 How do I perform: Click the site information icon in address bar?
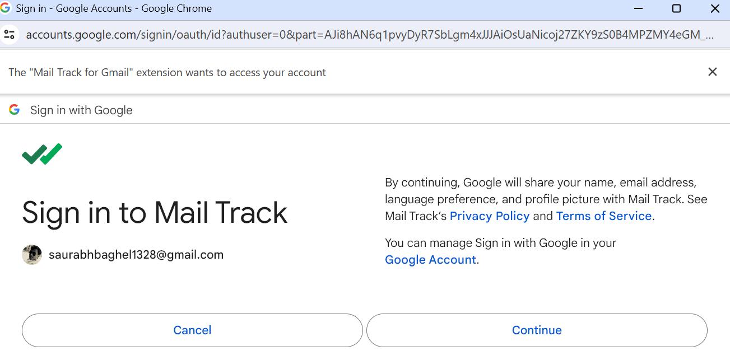(x=10, y=34)
